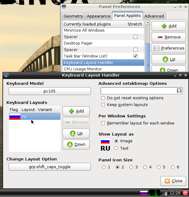Click the red power button in taskbar

pos(185,193)
